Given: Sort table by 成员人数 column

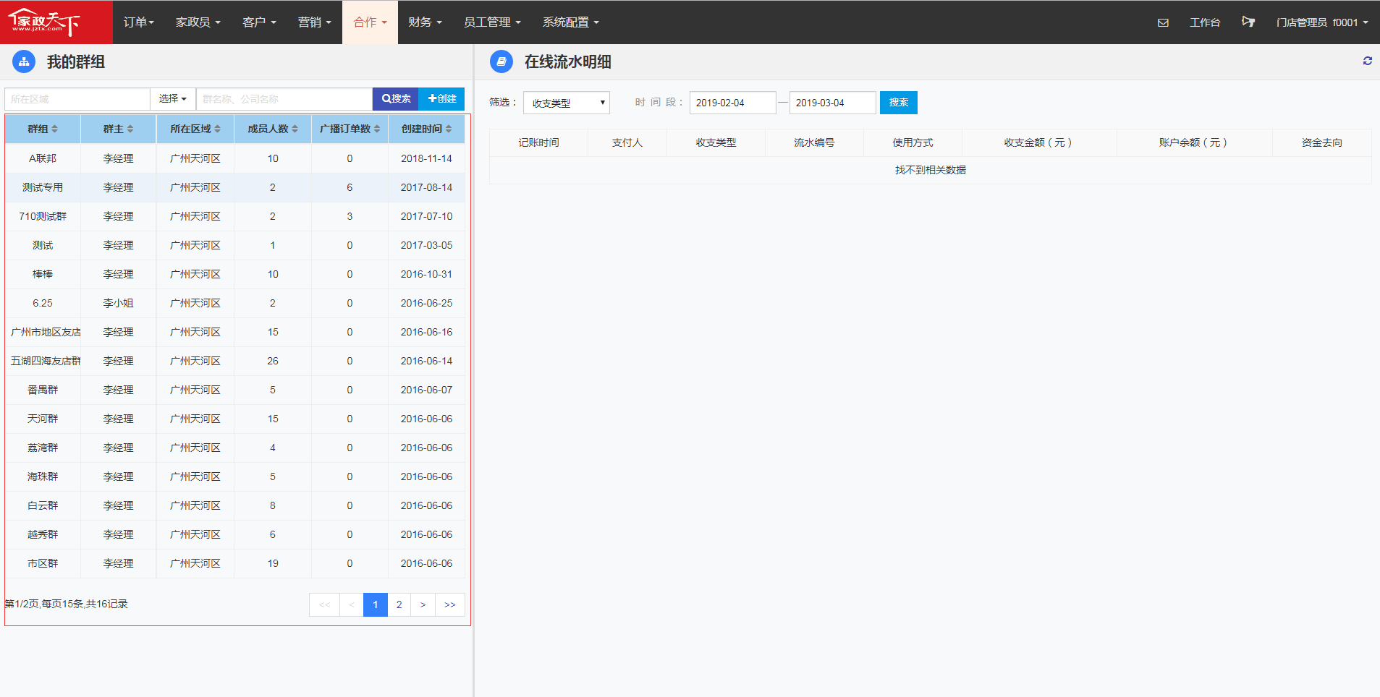Looking at the screenshot, I should [273, 129].
